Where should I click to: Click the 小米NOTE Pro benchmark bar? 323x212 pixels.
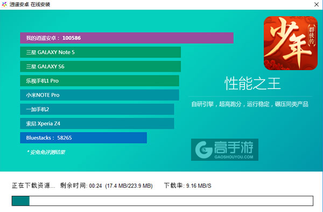click(x=100, y=95)
